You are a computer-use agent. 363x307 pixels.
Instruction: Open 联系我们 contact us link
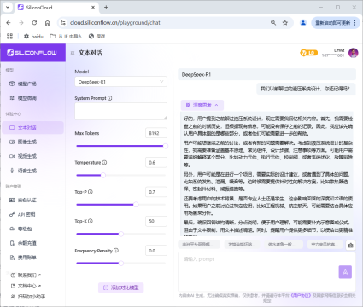pos(26,275)
